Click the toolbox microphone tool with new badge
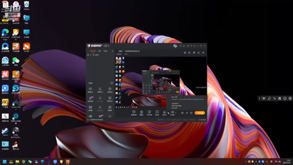 (90, 99)
